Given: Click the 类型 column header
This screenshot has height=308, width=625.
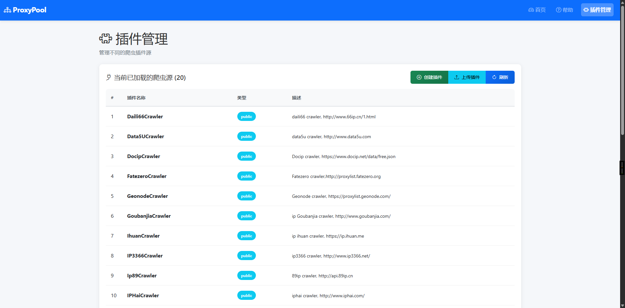Looking at the screenshot, I should tap(242, 98).
